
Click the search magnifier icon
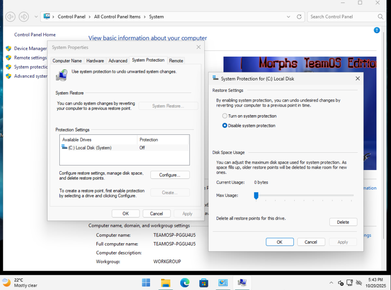tap(380, 17)
